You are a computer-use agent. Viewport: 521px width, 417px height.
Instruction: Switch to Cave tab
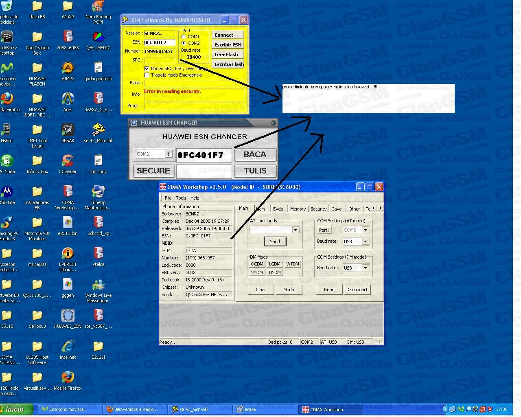337,209
